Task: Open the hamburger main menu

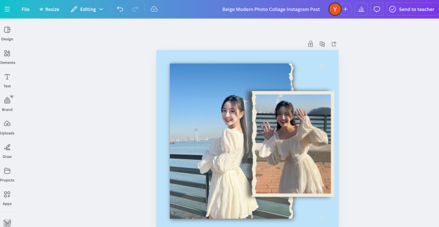Action: click(7, 9)
